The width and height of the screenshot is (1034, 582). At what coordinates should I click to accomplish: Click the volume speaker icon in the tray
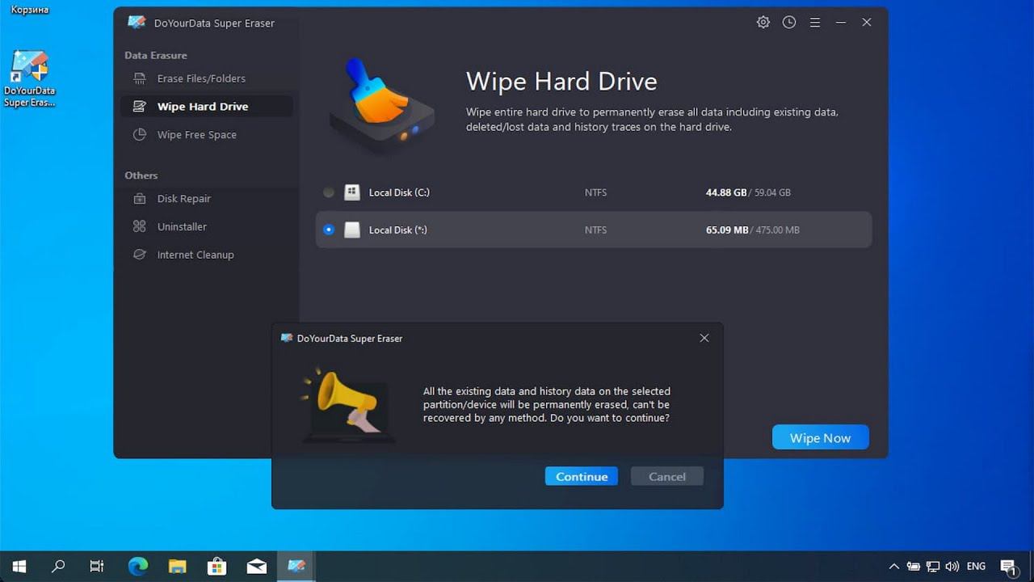pos(952,567)
